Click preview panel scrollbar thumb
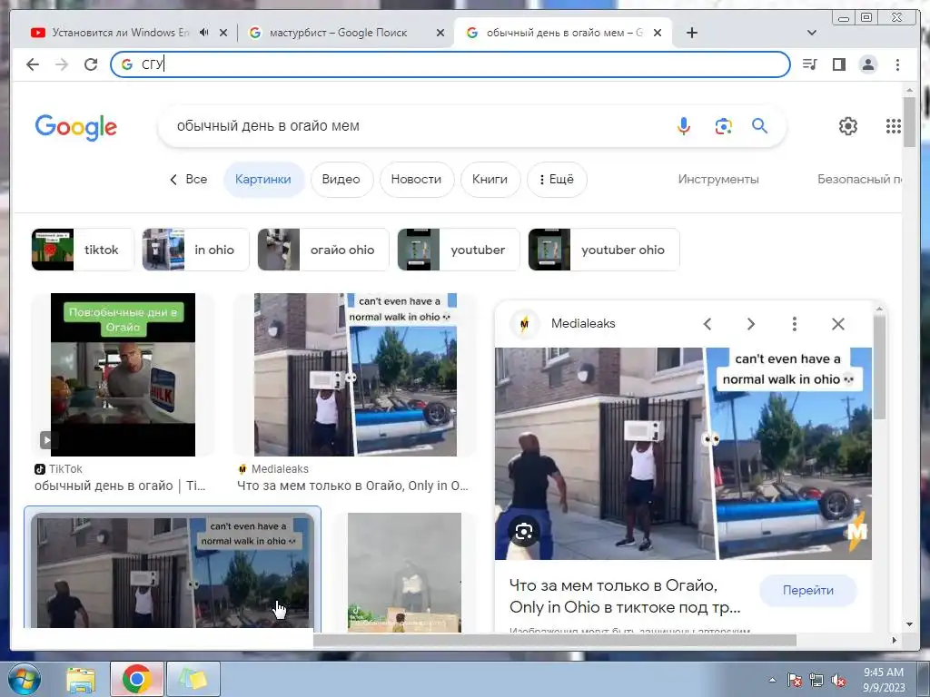 click(x=879, y=366)
